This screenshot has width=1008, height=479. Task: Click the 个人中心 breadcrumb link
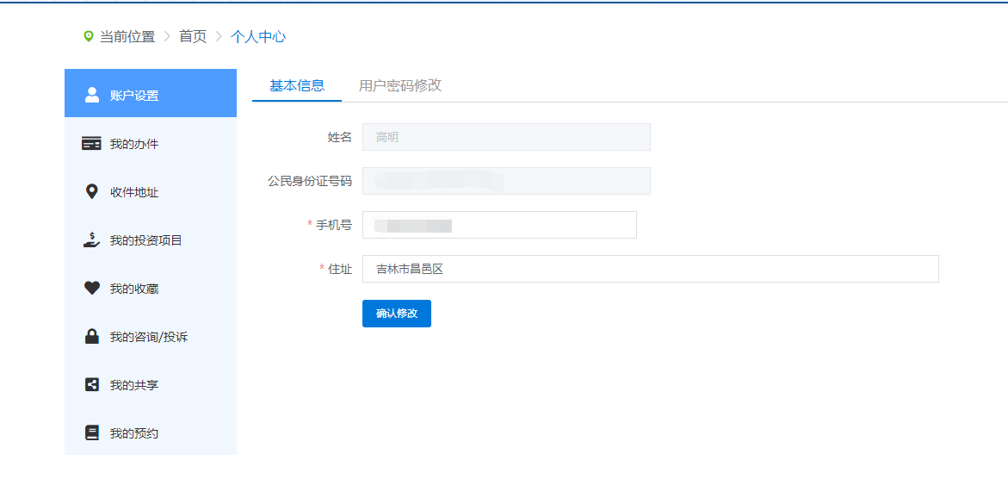tap(258, 36)
